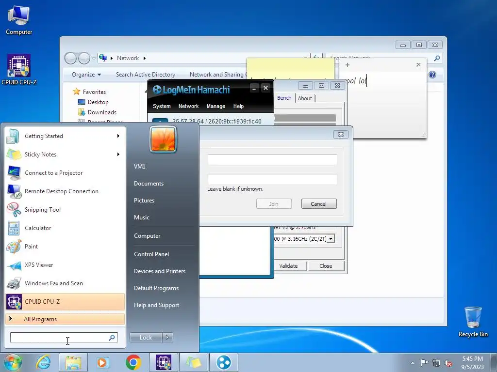
Task: Click the network ID field in the join dialog
Action: pos(272,159)
